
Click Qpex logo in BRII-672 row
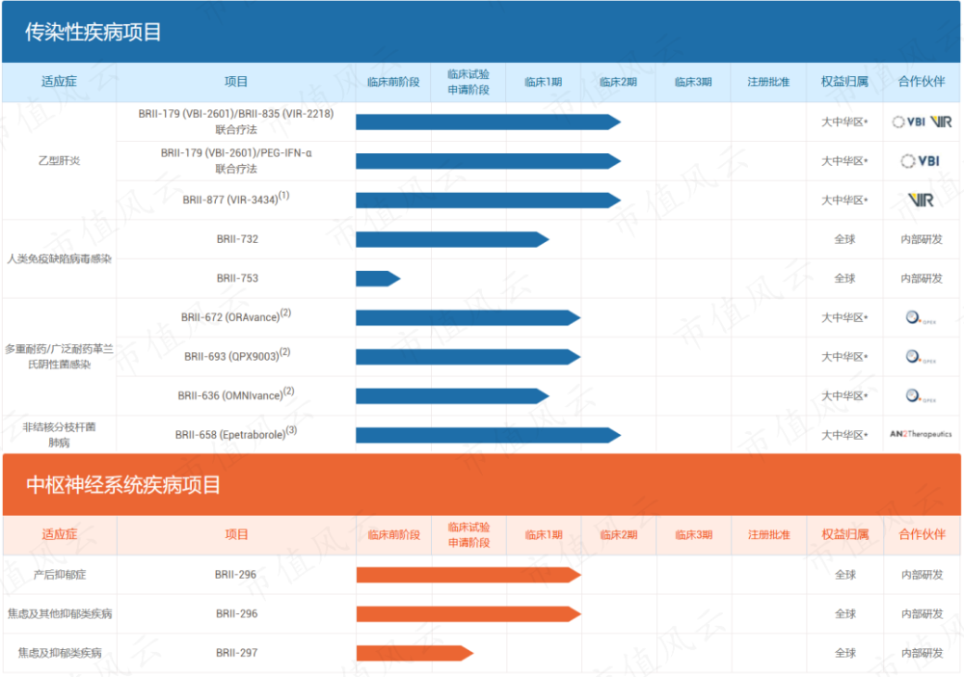click(x=921, y=318)
